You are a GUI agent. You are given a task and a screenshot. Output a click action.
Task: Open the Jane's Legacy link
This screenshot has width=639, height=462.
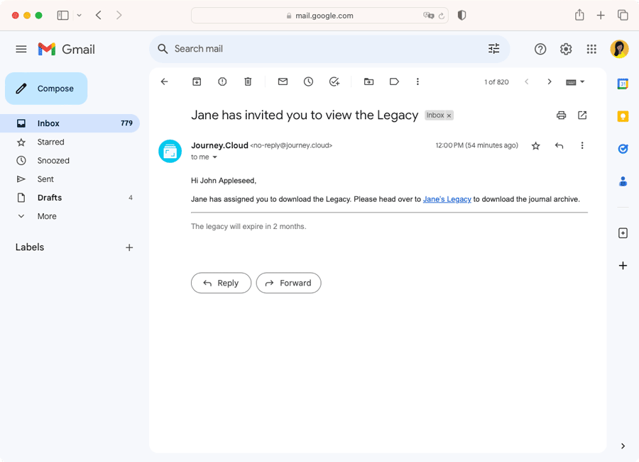[x=447, y=199]
